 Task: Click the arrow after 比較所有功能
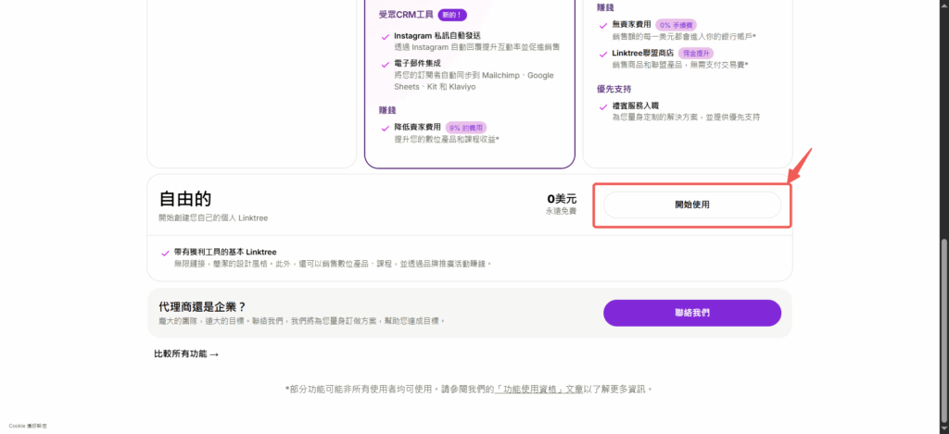click(214, 353)
